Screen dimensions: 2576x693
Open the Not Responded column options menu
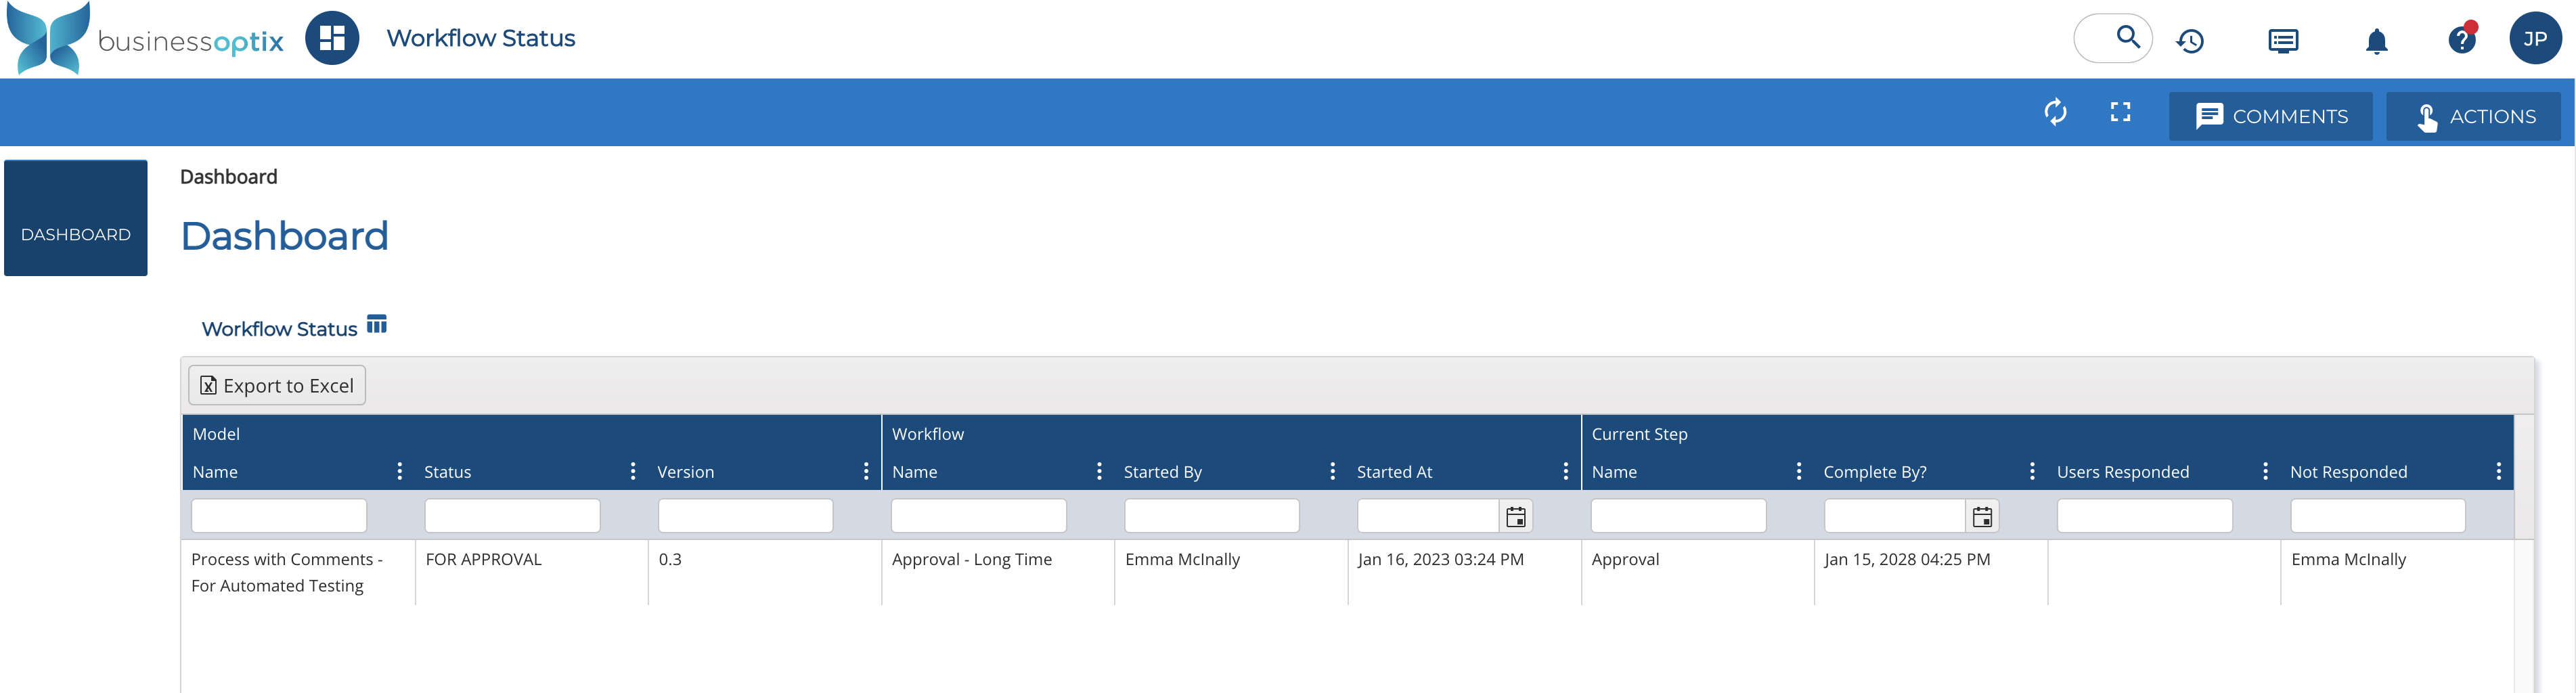(x=2498, y=472)
